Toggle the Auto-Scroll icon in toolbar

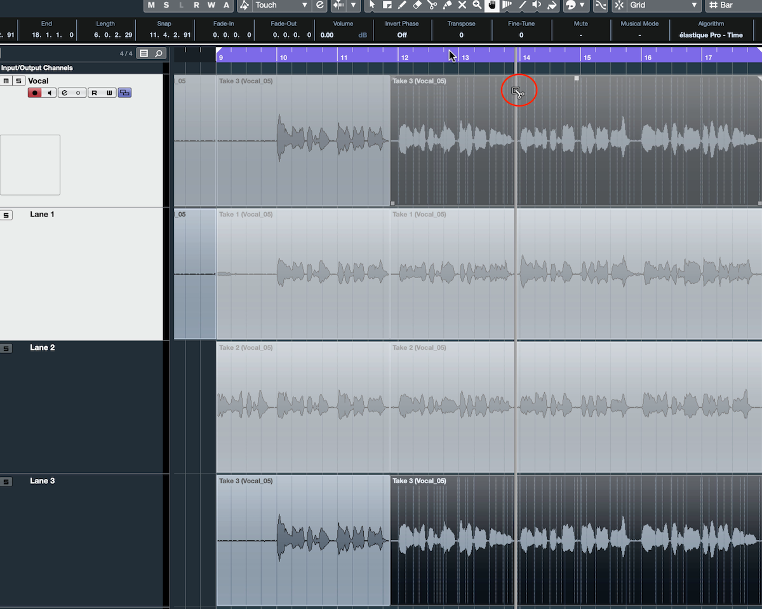[338, 5]
